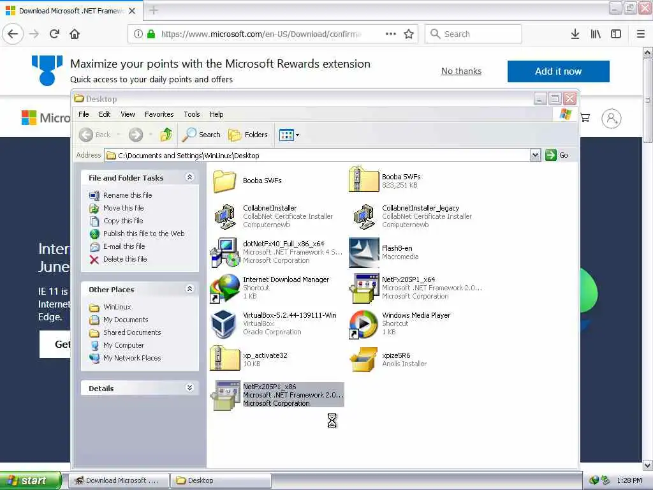Click the Firefox Search box

(x=473, y=34)
